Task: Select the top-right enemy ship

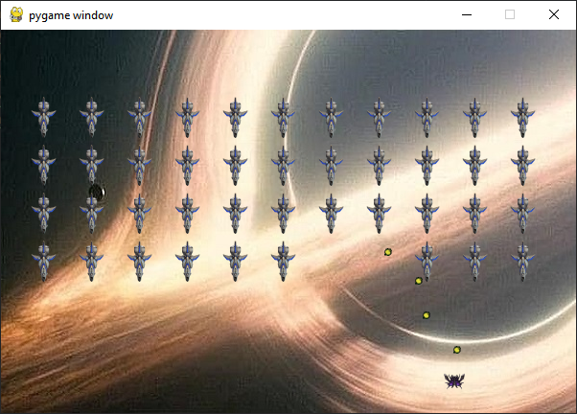Action: click(x=523, y=117)
